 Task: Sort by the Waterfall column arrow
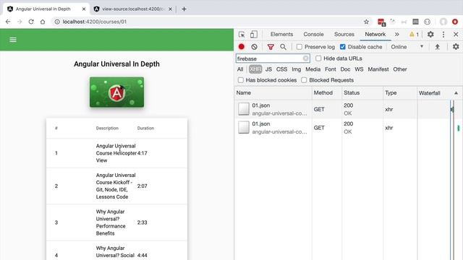(456, 93)
